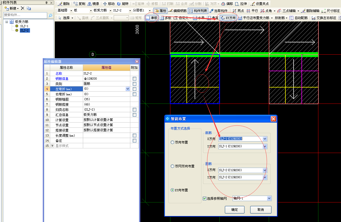This screenshot has height=222, width=341.
Task: Open 面筋 X方向 dropdown
Action: [265, 170]
